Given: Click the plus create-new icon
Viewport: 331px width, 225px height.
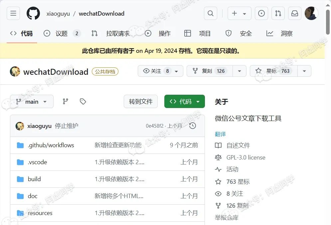Looking at the screenshot, I should [x=234, y=13].
